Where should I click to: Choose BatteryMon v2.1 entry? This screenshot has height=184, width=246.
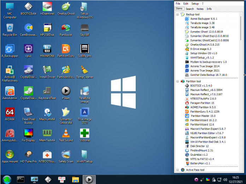(x=200, y=163)
